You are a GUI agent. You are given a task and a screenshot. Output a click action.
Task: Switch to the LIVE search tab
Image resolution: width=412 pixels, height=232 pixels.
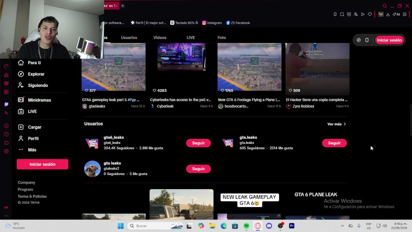[191, 38]
